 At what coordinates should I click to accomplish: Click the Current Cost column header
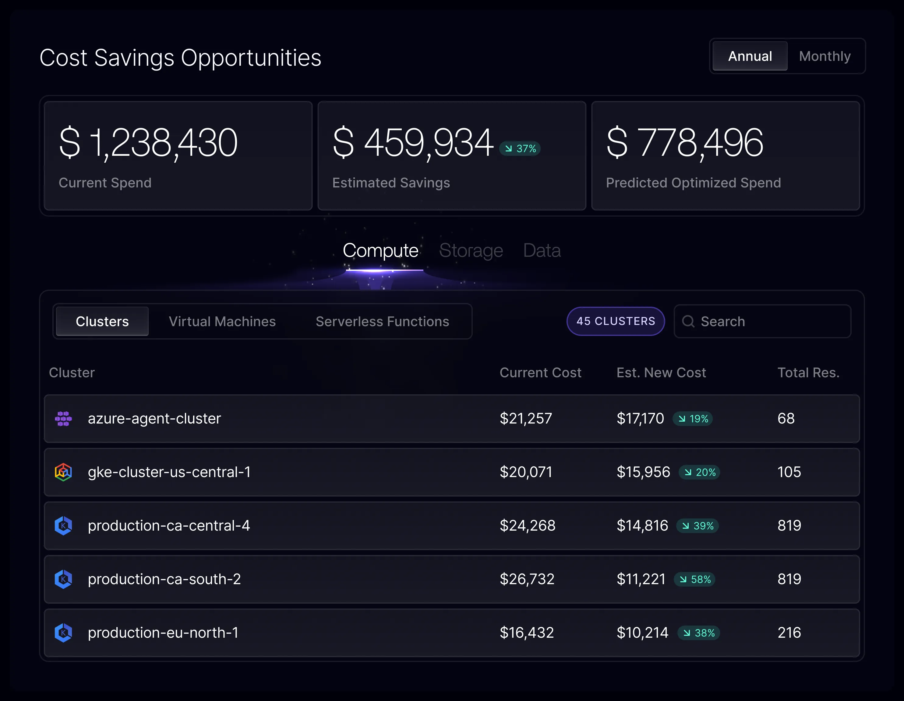[x=541, y=373]
